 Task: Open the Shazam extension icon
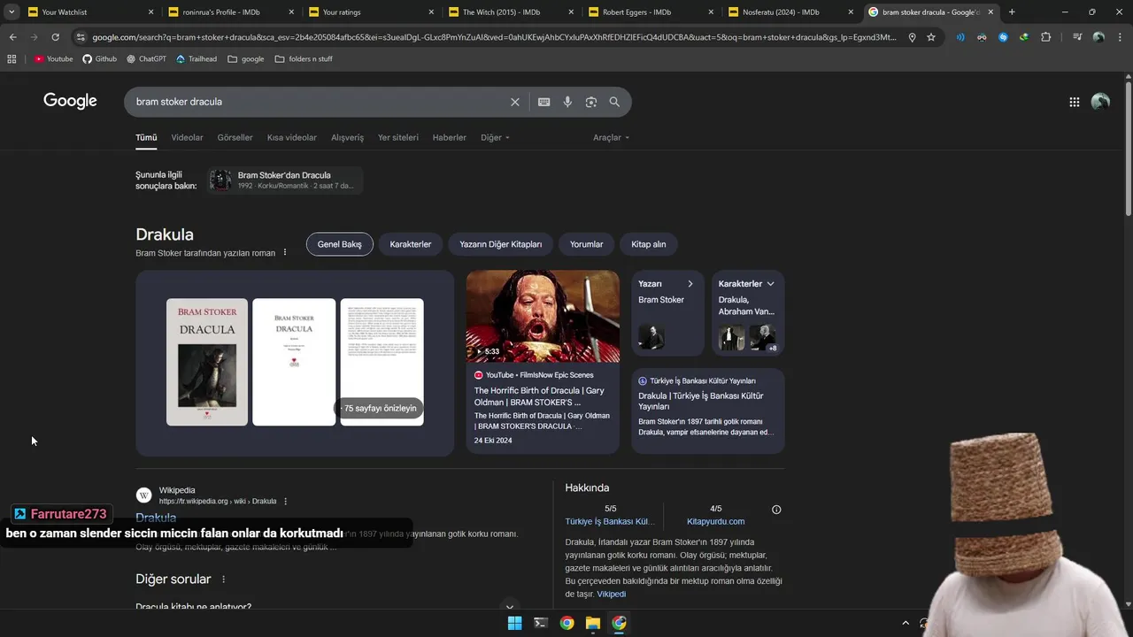tap(1003, 37)
